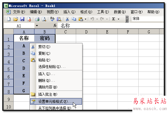
Task: Select column E header
Action: click(x=107, y=32)
